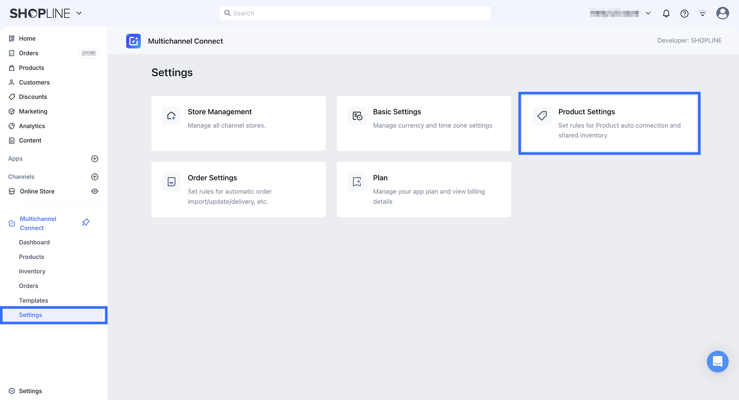This screenshot has width=739, height=400.
Task: Add a channel with the plus icon
Action: pos(95,177)
